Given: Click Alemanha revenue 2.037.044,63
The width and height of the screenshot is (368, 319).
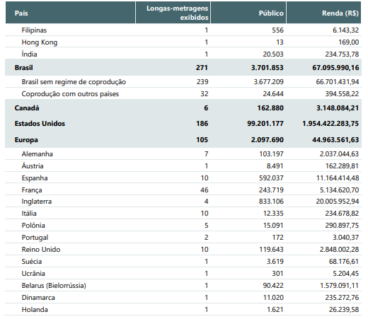Looking at the screenshot, I should (x=339, y=154).
